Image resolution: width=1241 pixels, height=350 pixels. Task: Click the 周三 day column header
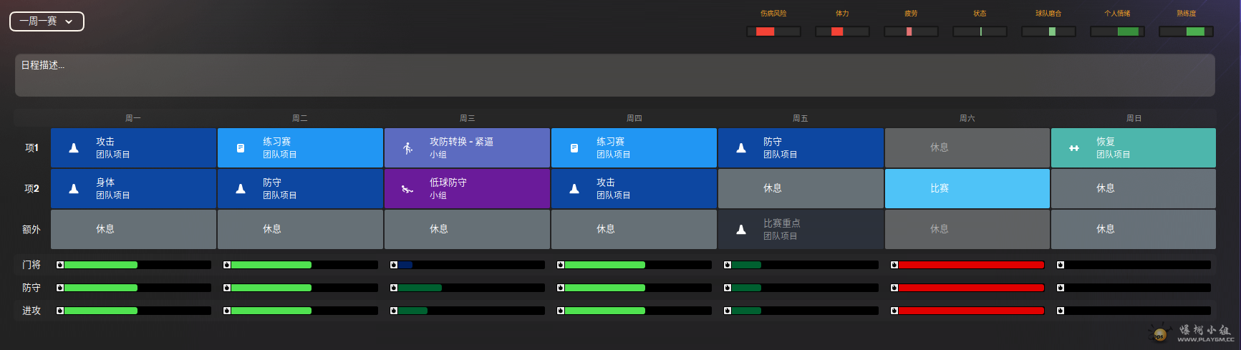(467, 118)
